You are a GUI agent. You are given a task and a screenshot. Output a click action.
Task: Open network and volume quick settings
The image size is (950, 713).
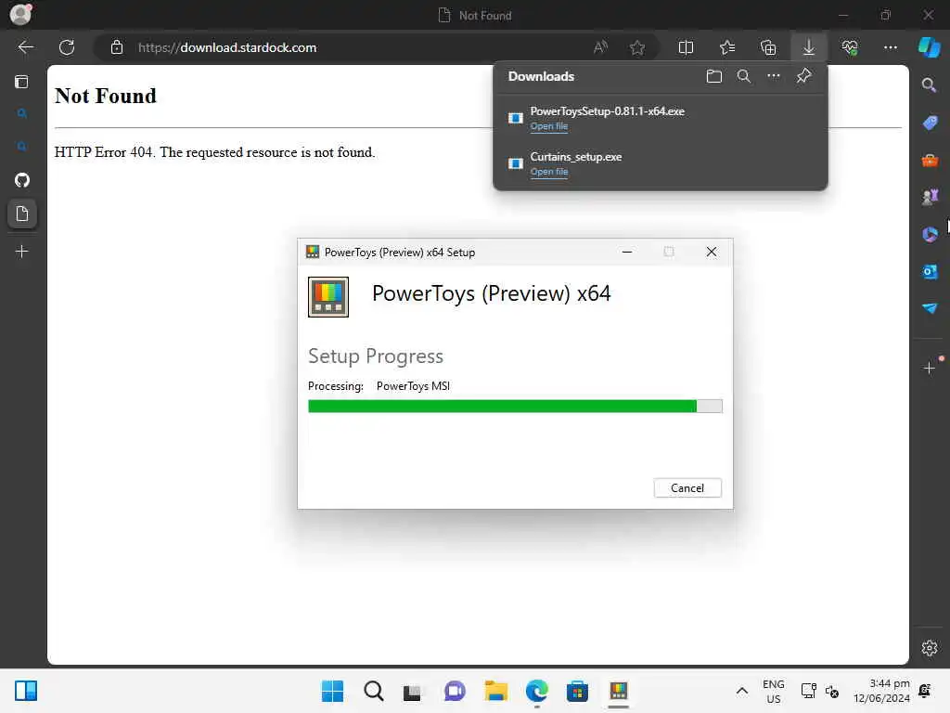(820, 691)
